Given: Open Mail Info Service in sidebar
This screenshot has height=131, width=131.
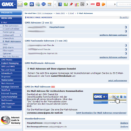Looking at the screenshot, I should click(x=11, y=56).
